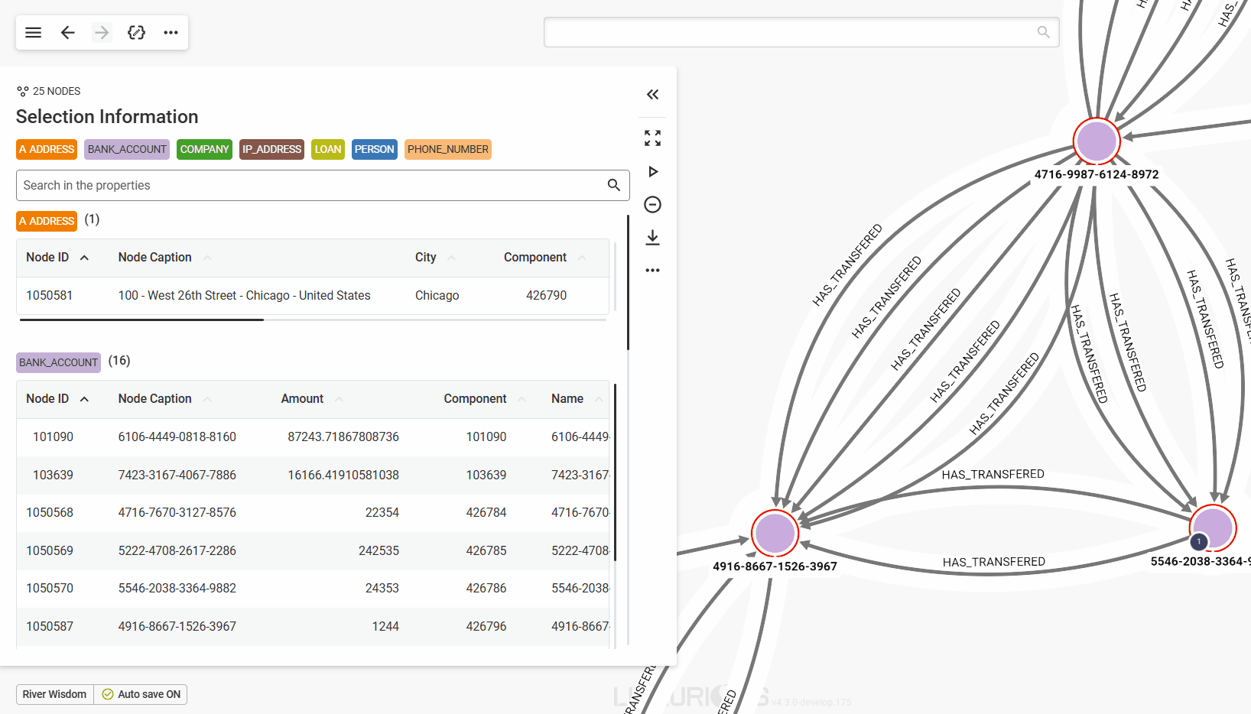
Task: Select the bank account row 5546-2038-3364-9882
Action: 177,589
